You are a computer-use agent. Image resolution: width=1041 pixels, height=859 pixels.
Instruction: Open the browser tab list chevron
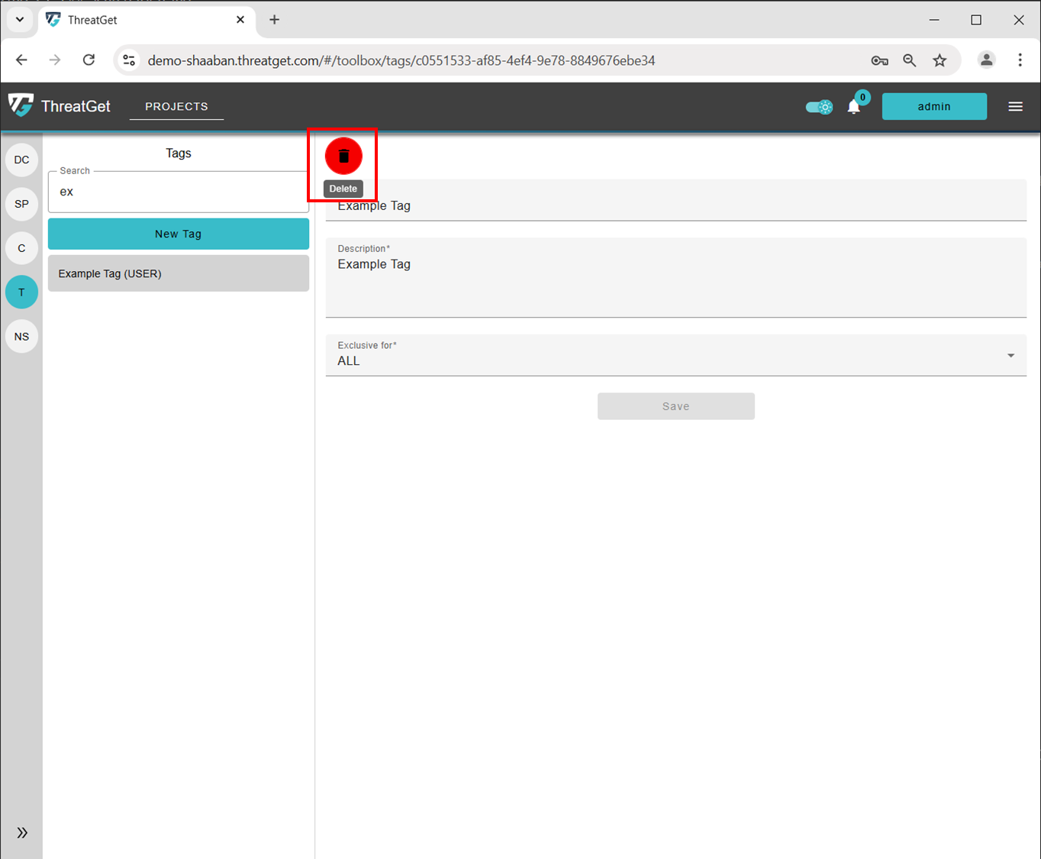pos(20,20)
